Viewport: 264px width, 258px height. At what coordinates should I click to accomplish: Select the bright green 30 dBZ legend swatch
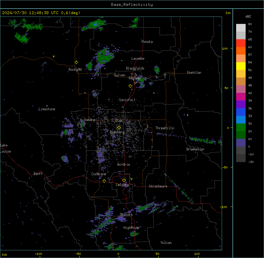click(x=241, y=127)
